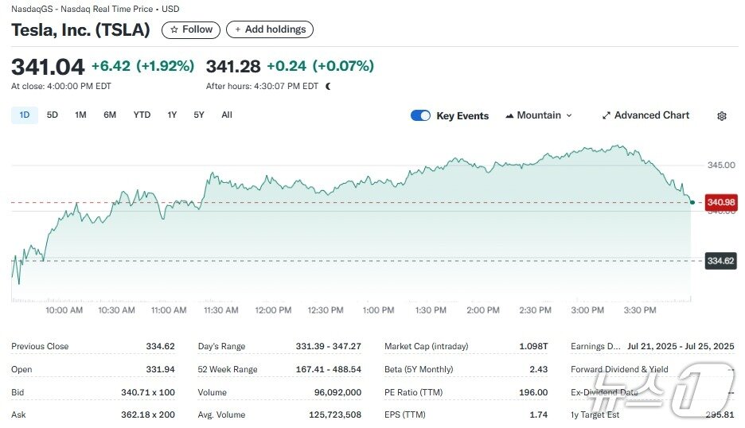The height and width of the screenshot is (428, 745).
Task: Switch to the 1M range tab
Action: [80, 115]
